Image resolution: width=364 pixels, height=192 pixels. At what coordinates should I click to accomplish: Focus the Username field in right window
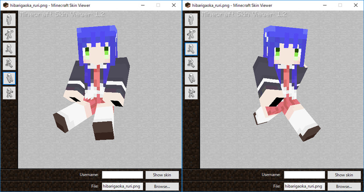304,175
